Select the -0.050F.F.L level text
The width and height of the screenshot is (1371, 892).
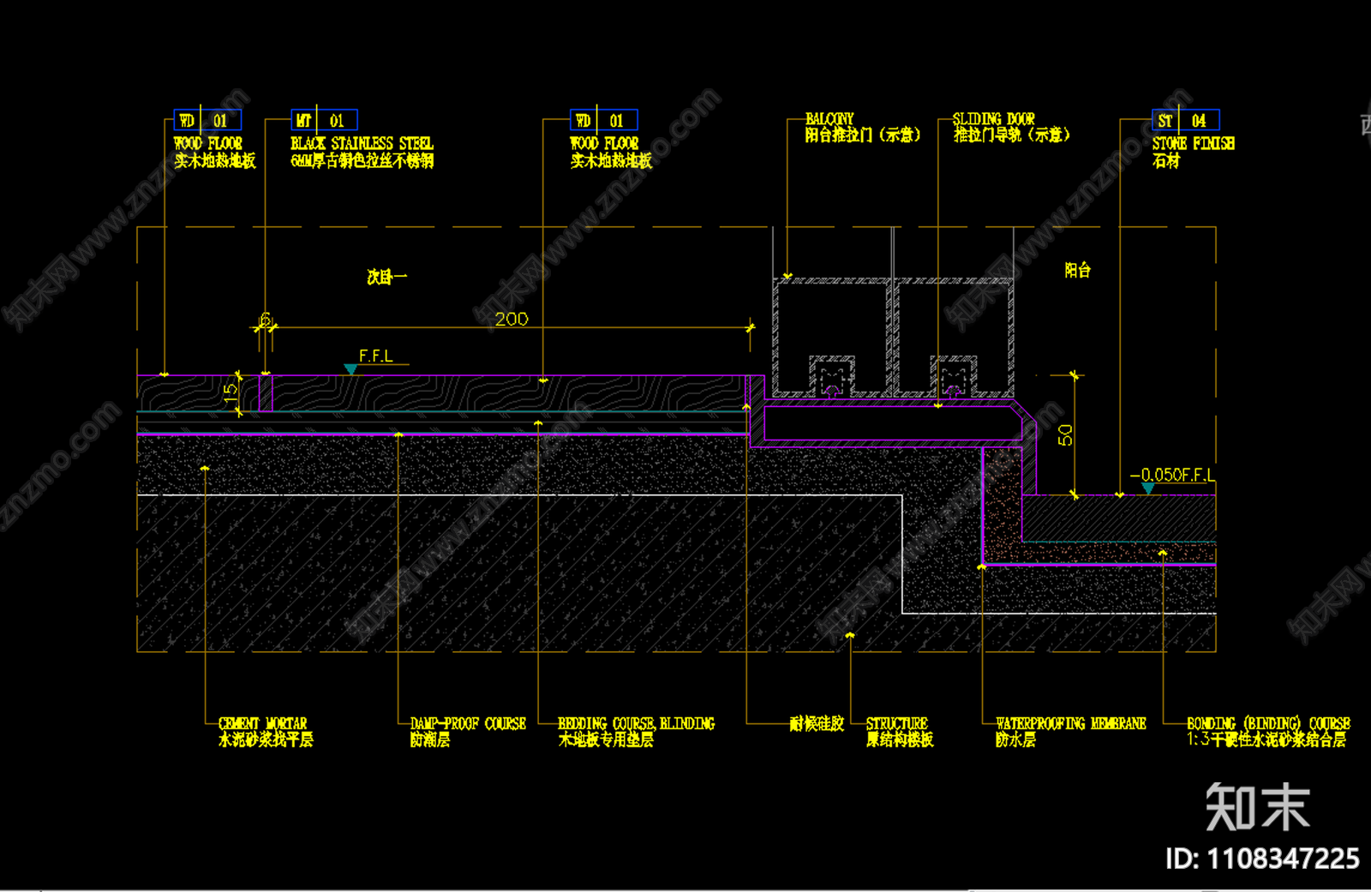[1172, 475]
